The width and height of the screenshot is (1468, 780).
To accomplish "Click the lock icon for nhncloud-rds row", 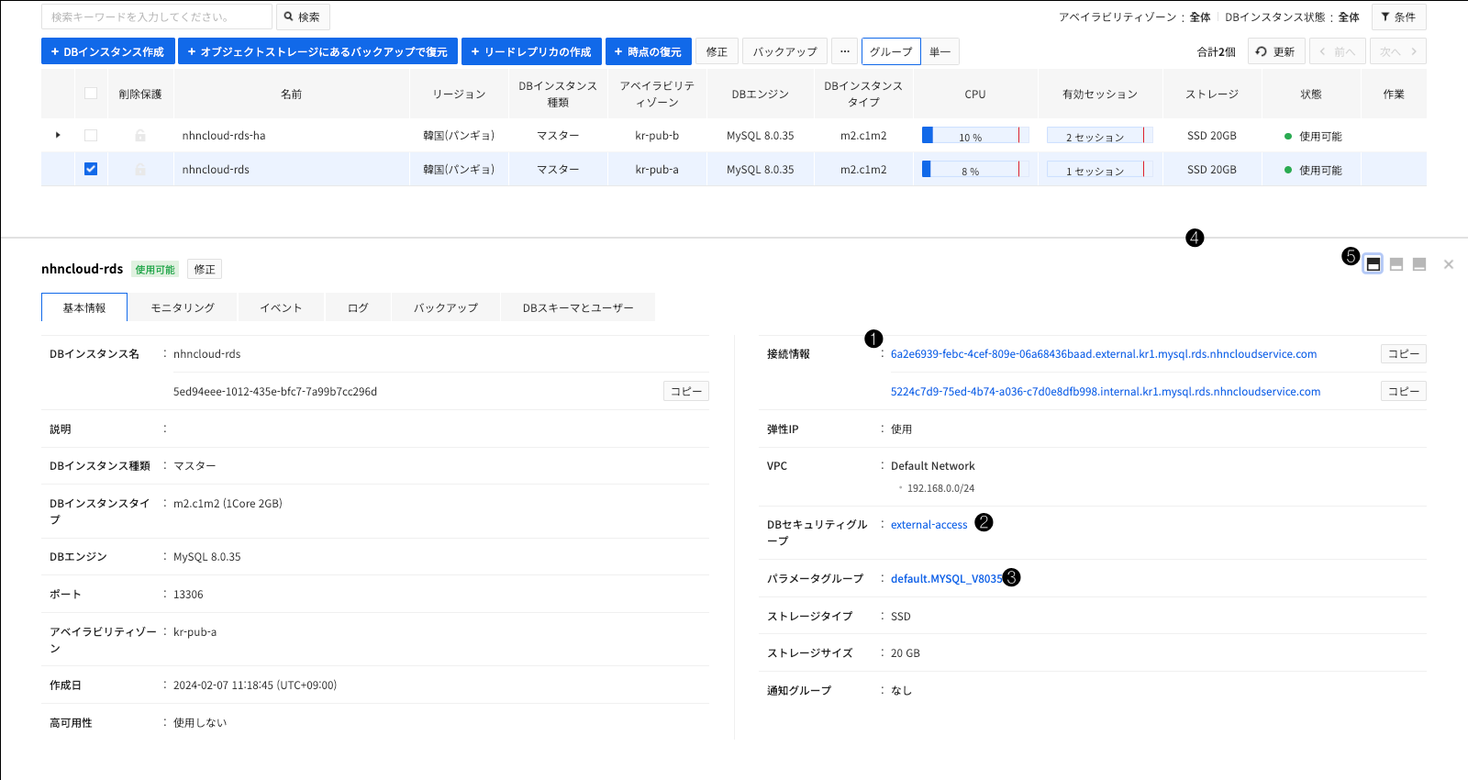I will tap(140, 169).
